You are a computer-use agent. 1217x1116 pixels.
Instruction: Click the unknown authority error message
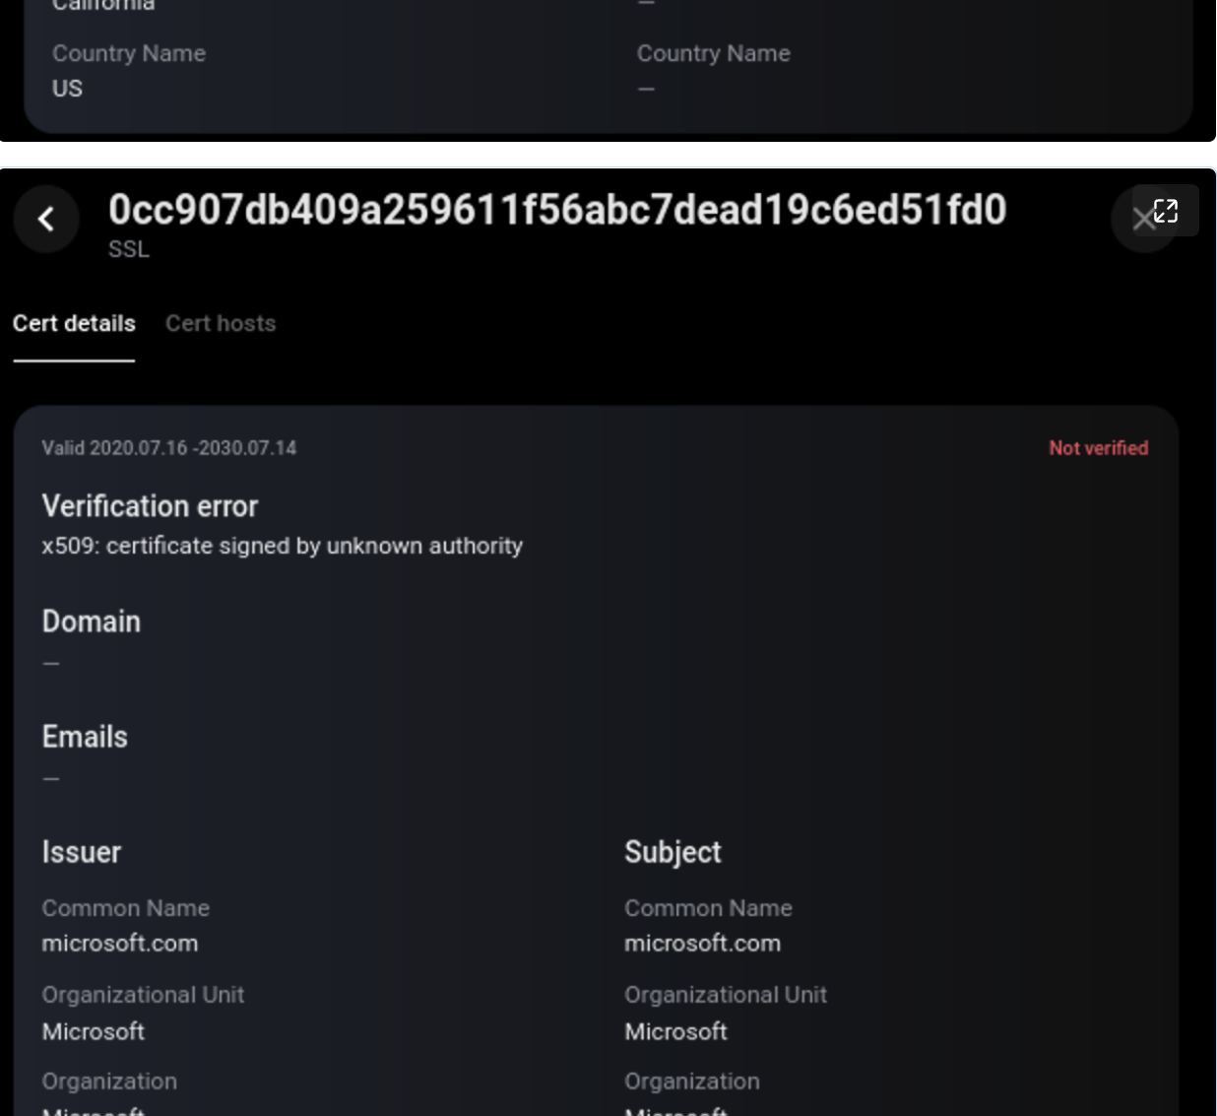pos(282,546)
